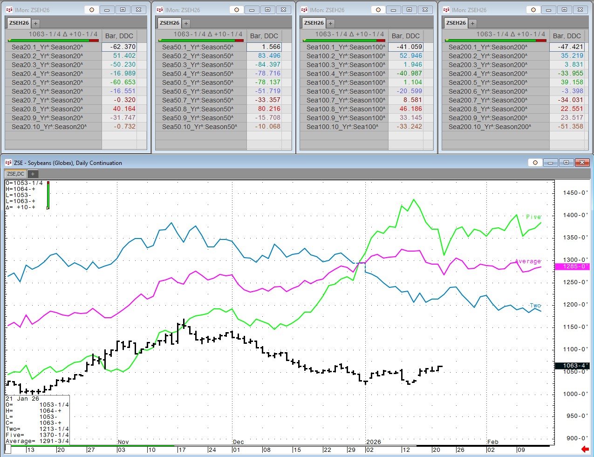Click the CQG icon in the Soybeans chart title bar

(8, 163)
